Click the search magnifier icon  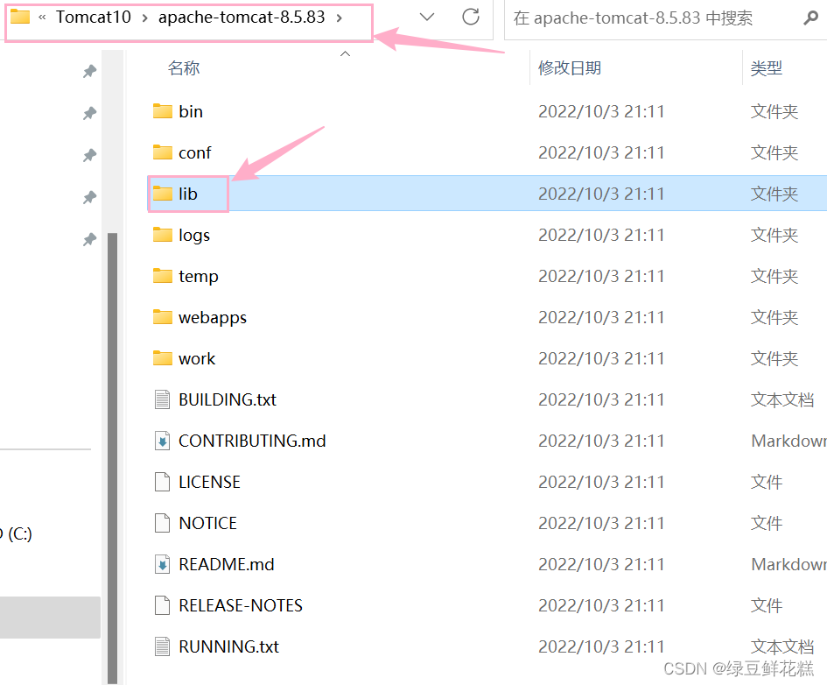[810, 18]
